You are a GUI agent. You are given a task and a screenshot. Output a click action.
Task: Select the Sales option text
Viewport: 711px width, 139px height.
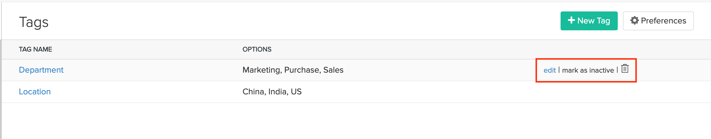point(333,70)
